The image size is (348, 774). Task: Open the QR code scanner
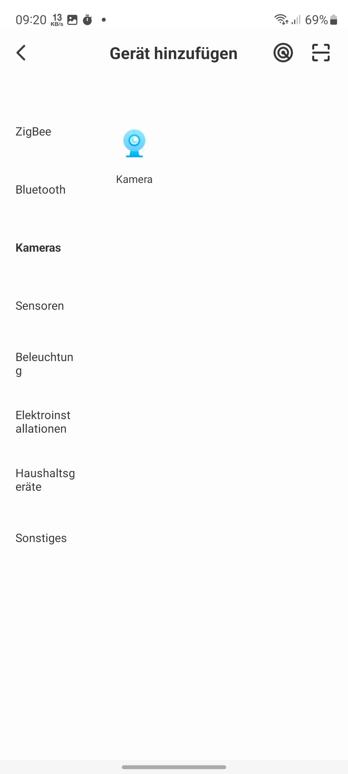321,53
